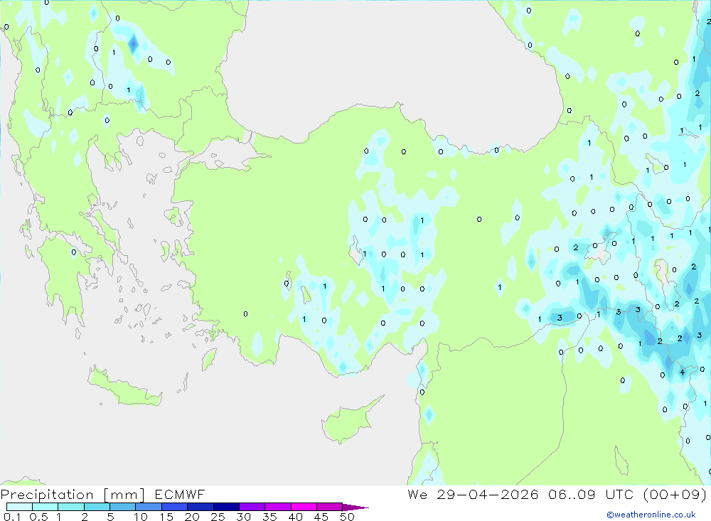Click the "(00+09)" forecast step text
Viewport: 711px width, 521px height.
675,494
